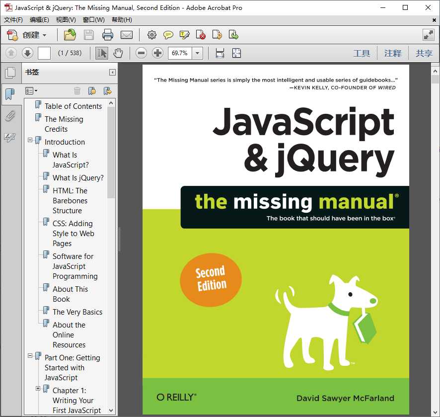Viewport: 440px width, 417px height.
Task: Expand the Chapter 1 bookmark node
Action: point(38,388)
